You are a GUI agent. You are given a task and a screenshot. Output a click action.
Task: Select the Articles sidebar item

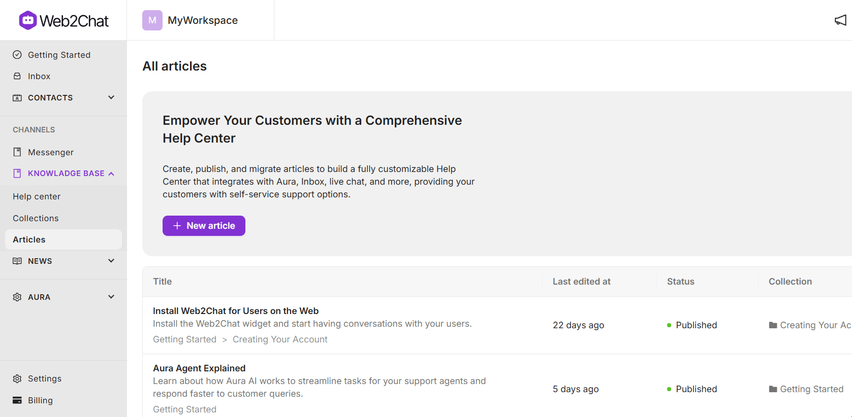coord(64,239)
